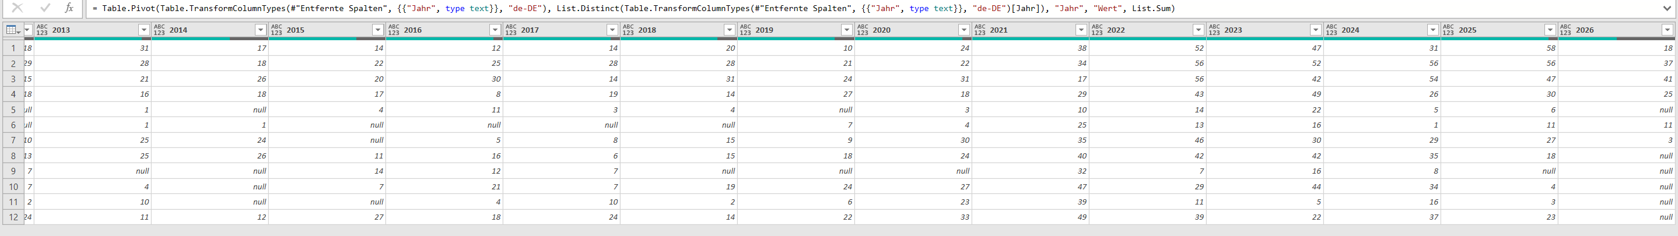Change the data type icon of column 2021

pos(980,30)
